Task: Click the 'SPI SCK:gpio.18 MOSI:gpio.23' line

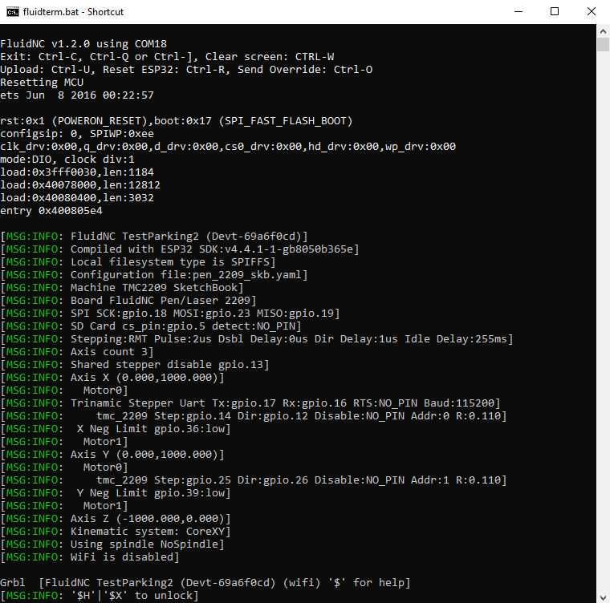Action: 170,314
